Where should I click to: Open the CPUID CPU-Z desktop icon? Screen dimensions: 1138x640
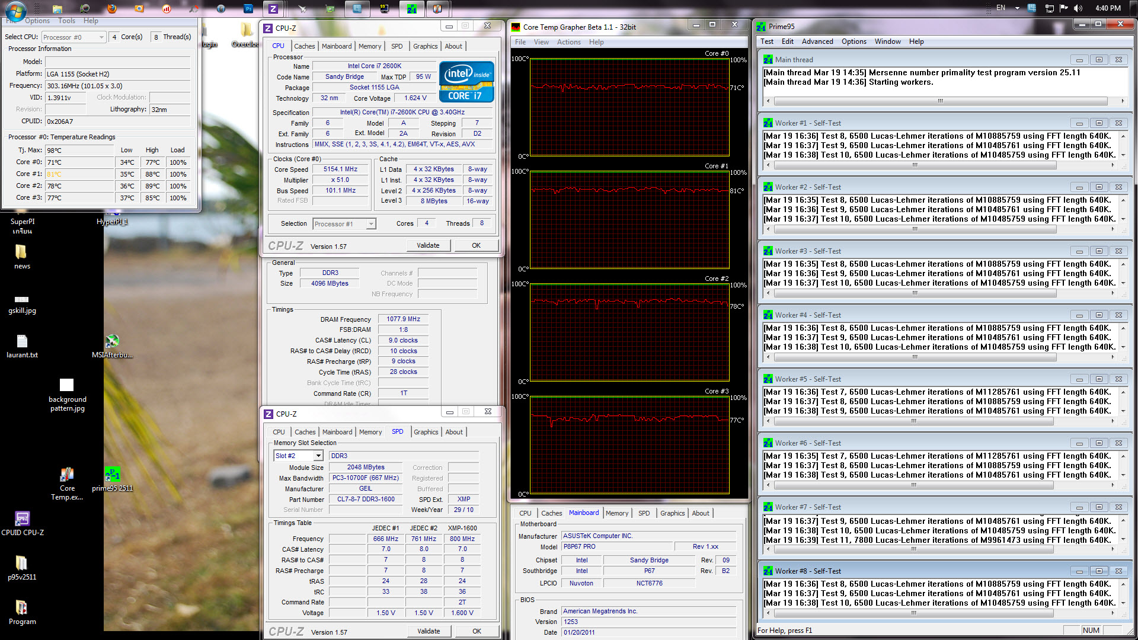point(22,519)
